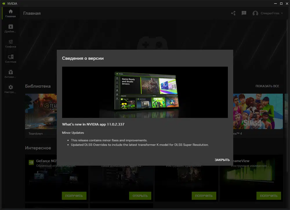Click the Библиотека section heading
290x210 pixels.
click(38, 86)
